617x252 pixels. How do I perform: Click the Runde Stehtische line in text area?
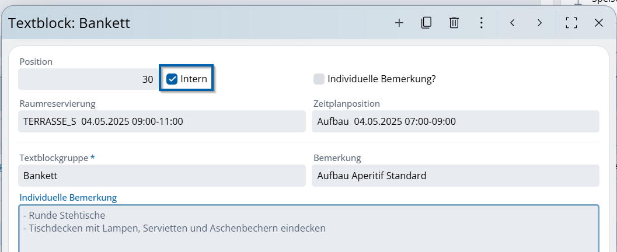(x=64, y=216)
